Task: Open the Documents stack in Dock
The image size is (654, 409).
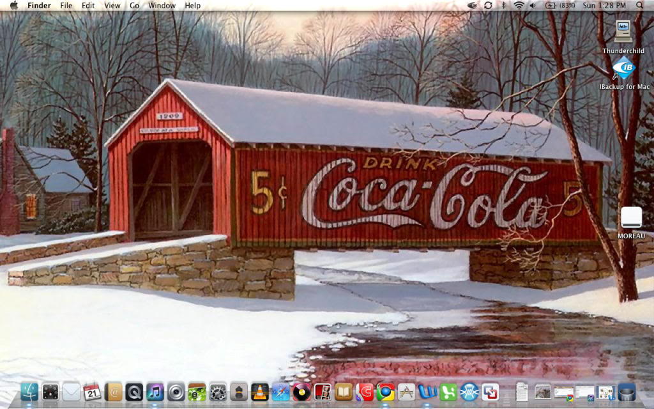Action: tap(522, 392)
